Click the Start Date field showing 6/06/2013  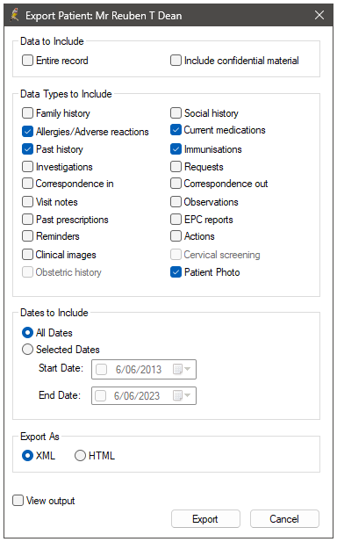144,369
